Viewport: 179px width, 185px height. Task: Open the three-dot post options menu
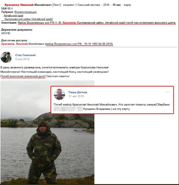coord(168,92)
